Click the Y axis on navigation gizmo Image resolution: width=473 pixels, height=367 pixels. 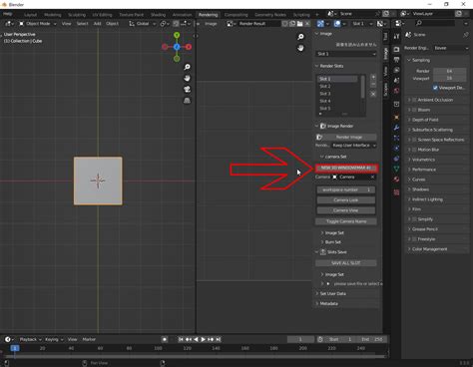(x=177, y=35)
